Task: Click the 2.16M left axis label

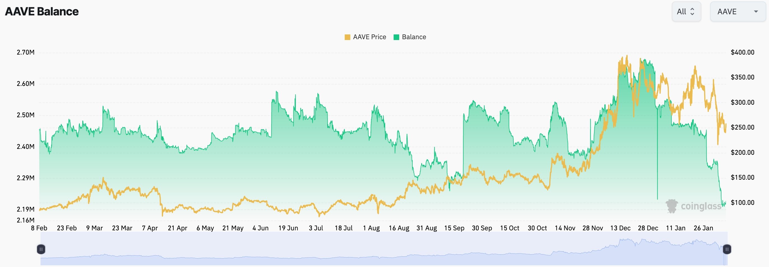Action: click(x=25, y=220)
